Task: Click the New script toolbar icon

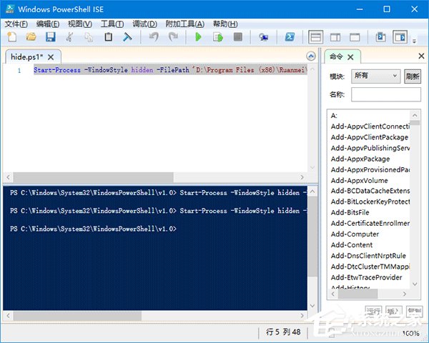Action: click(12, 36)
